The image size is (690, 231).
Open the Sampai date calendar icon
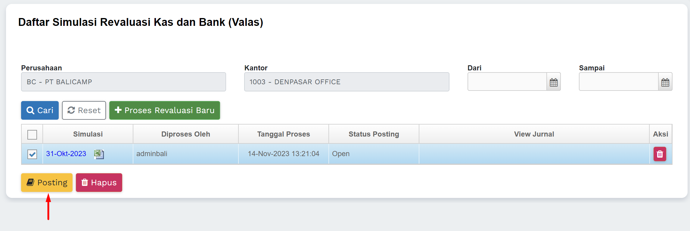tap(665, 82)
